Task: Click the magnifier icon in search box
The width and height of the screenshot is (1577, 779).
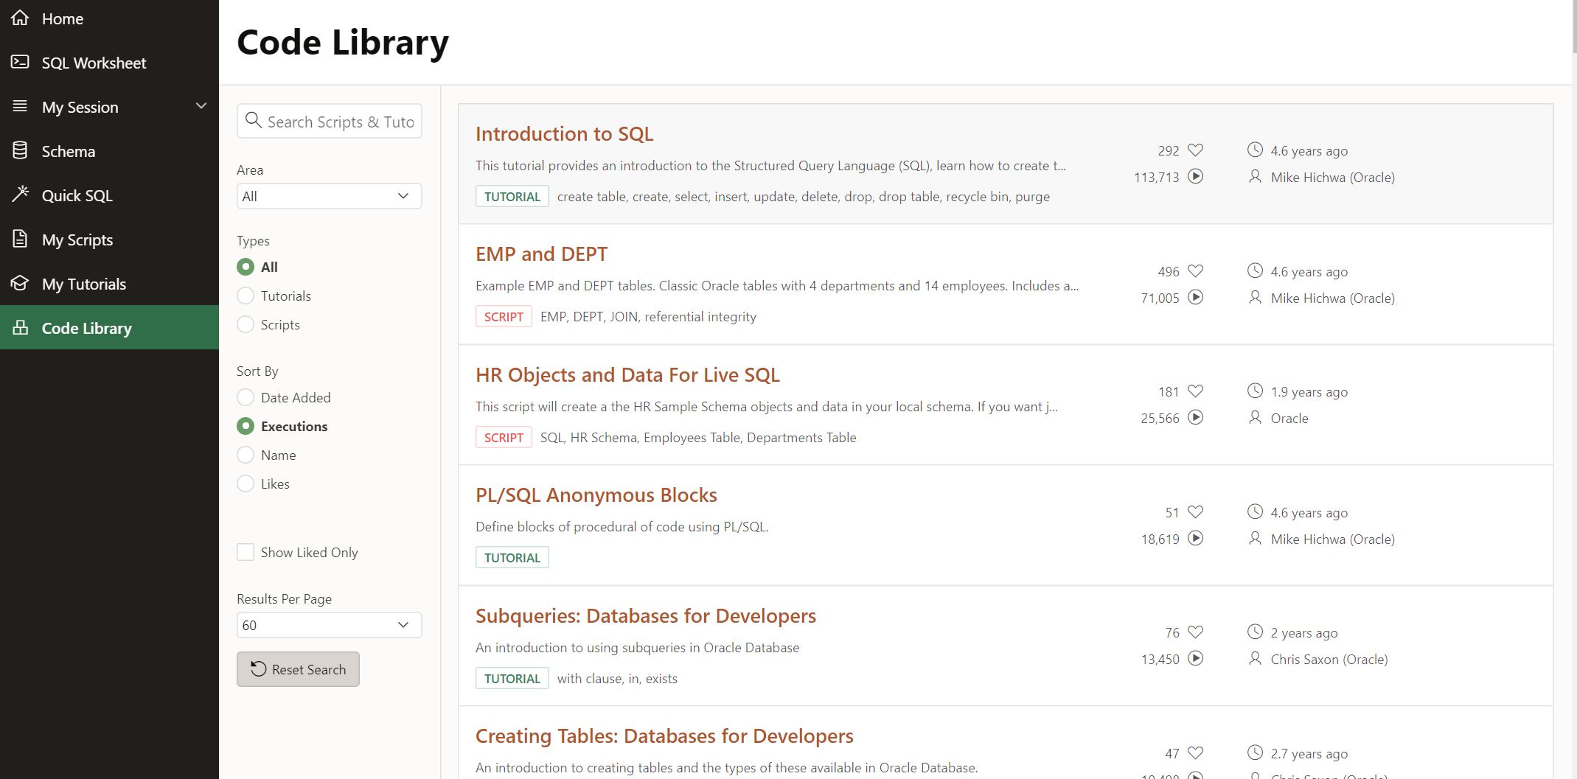Action: click(x=253, y=120)
